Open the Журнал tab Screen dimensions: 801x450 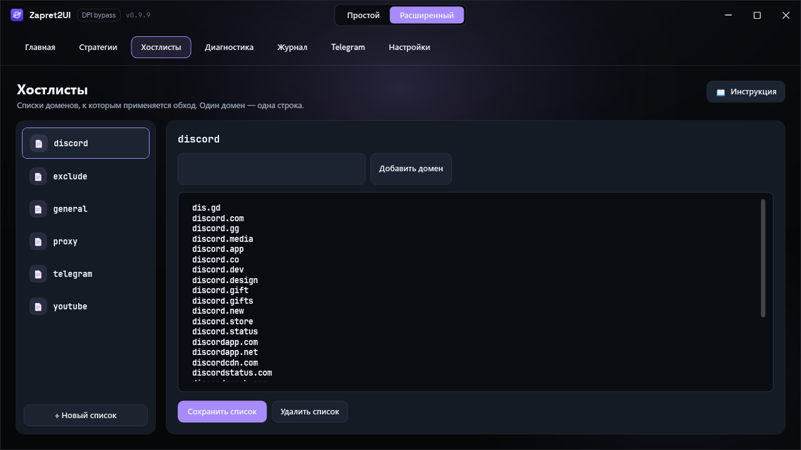(292, 47)
